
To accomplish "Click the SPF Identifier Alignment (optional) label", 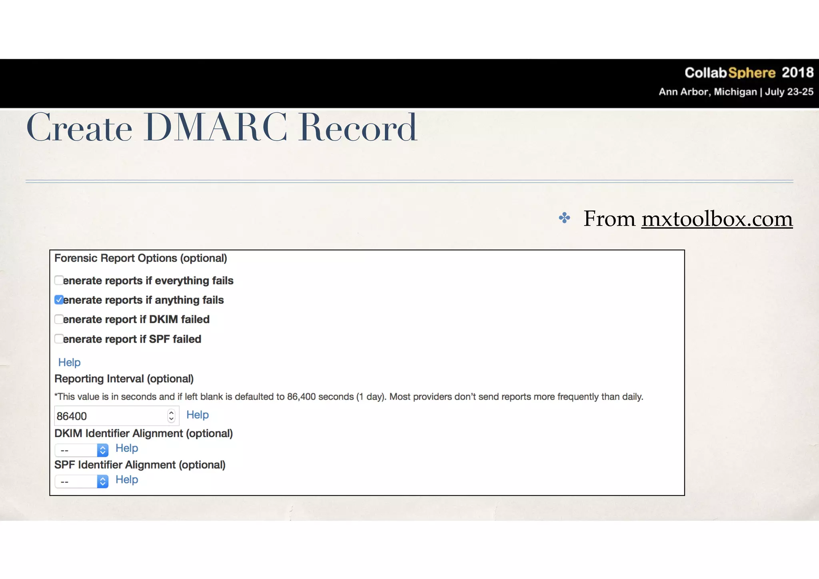I will click(140, 465).
